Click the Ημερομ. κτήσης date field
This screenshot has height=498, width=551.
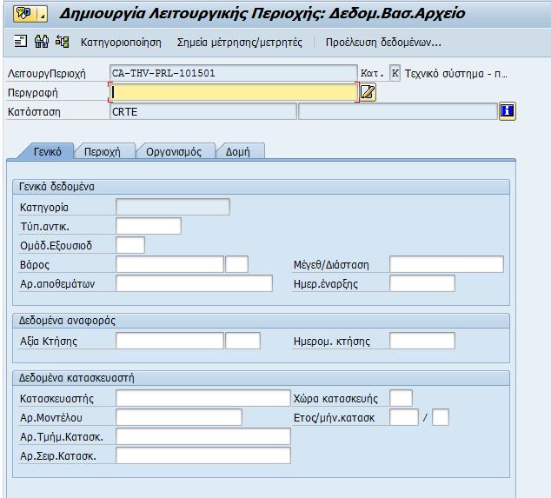tap(422, 341)
